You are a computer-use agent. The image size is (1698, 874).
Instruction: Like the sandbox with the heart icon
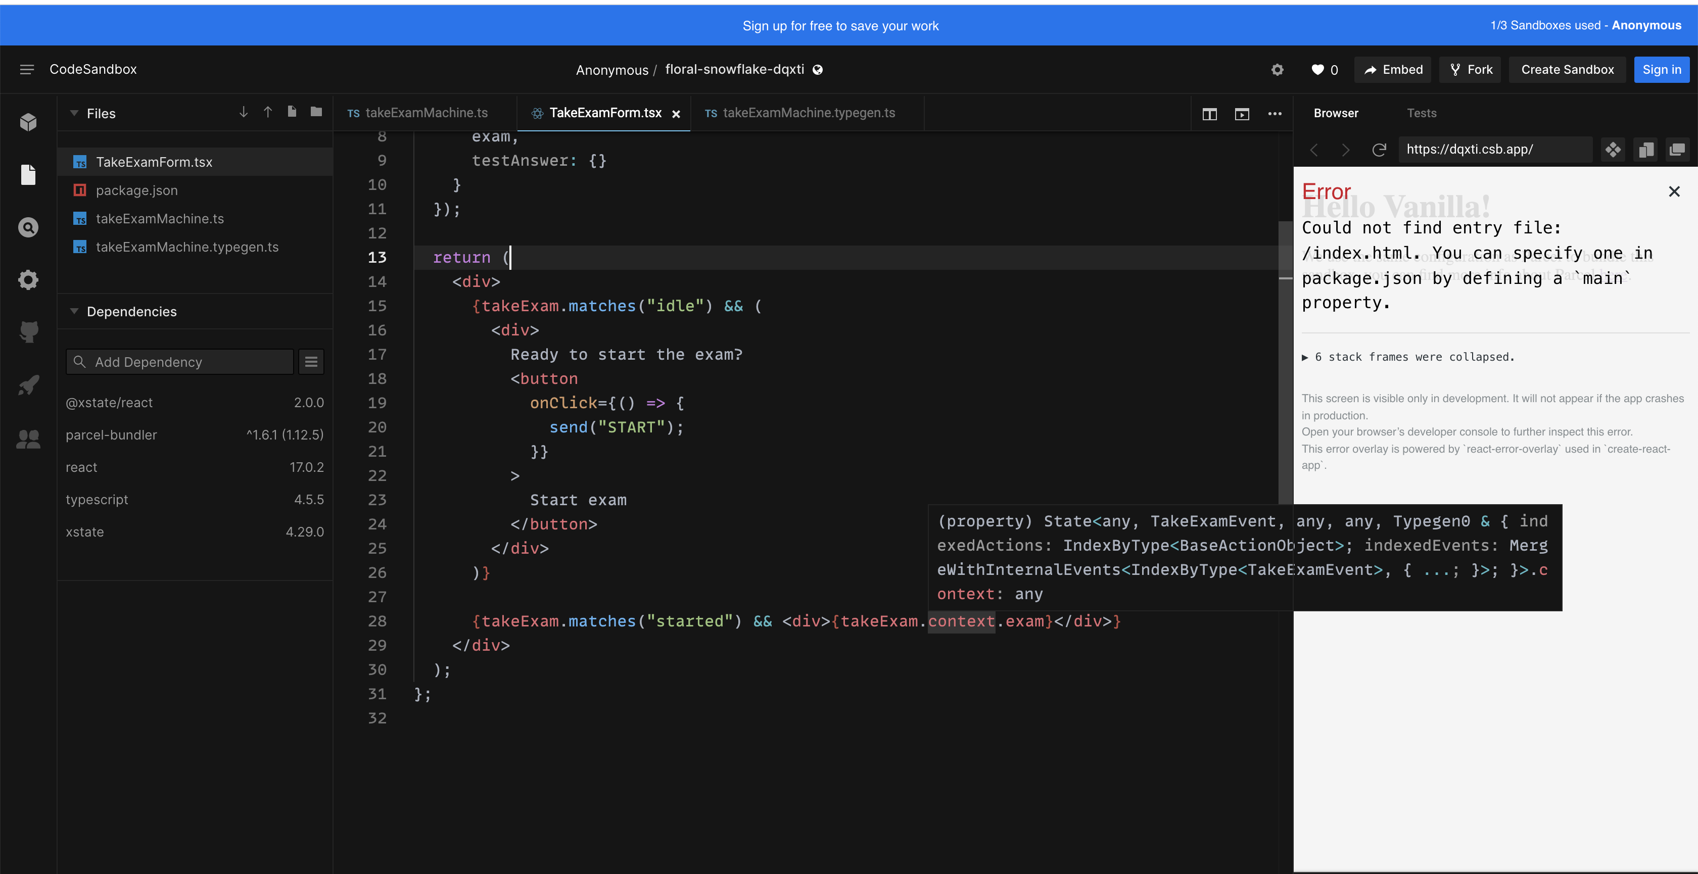pyautogui.click(x=1317, y=69)
